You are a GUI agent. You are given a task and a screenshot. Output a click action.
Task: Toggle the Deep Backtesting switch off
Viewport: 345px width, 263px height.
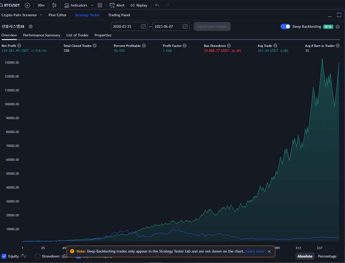click(285, 26)
